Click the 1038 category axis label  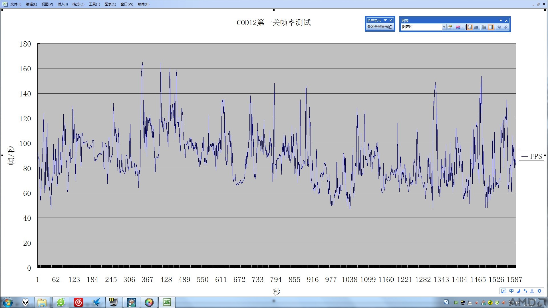pyautogui.click(x=349, y=279)
